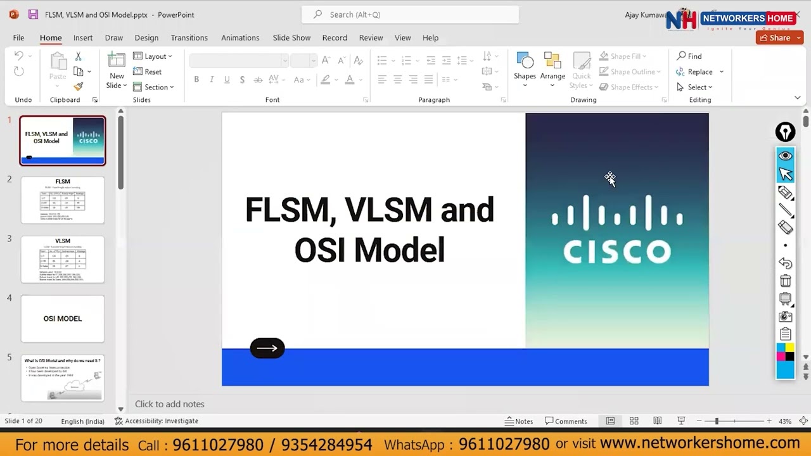
Task: Select the pen tool in annotation toolbar
Action: 786,193
